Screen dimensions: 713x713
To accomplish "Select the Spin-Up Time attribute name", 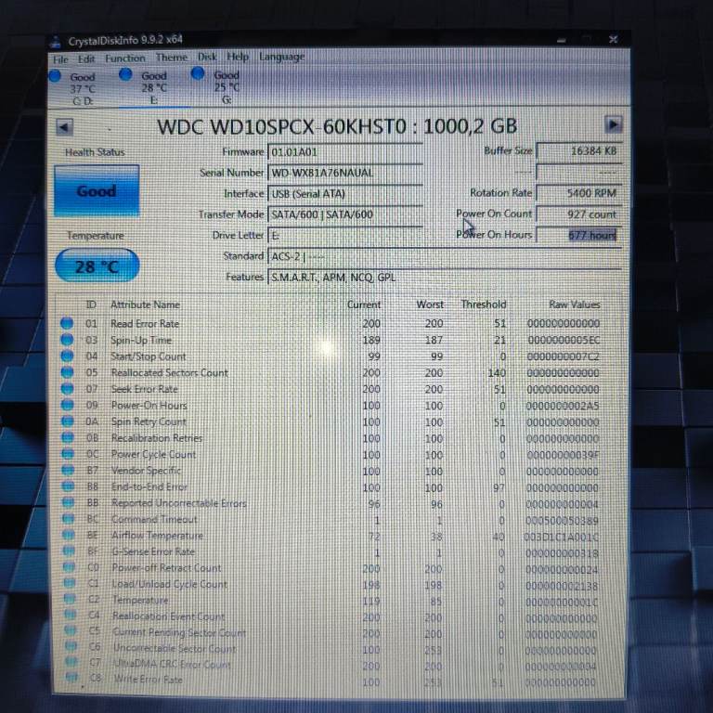I will (x=141, y=340).
